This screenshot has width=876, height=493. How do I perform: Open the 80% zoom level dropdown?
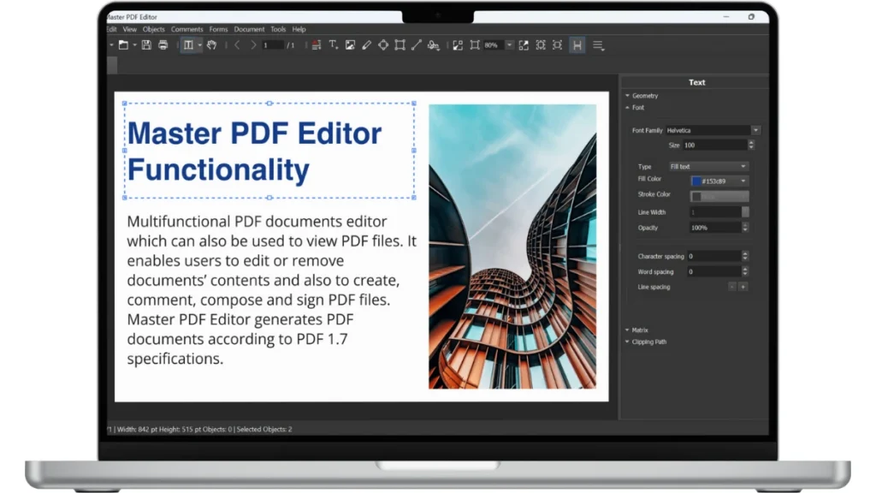click(510, 45)
